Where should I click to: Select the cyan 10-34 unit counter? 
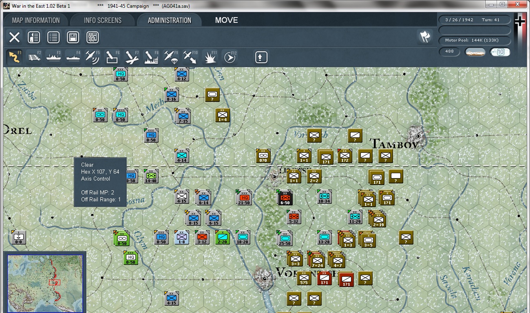(324, 196)
